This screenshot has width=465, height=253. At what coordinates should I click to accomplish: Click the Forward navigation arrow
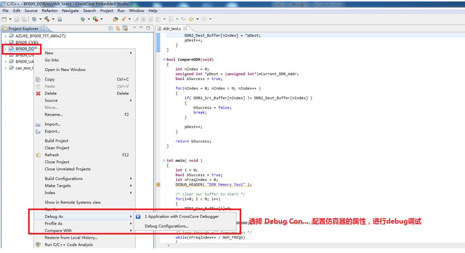coord(204,19)
